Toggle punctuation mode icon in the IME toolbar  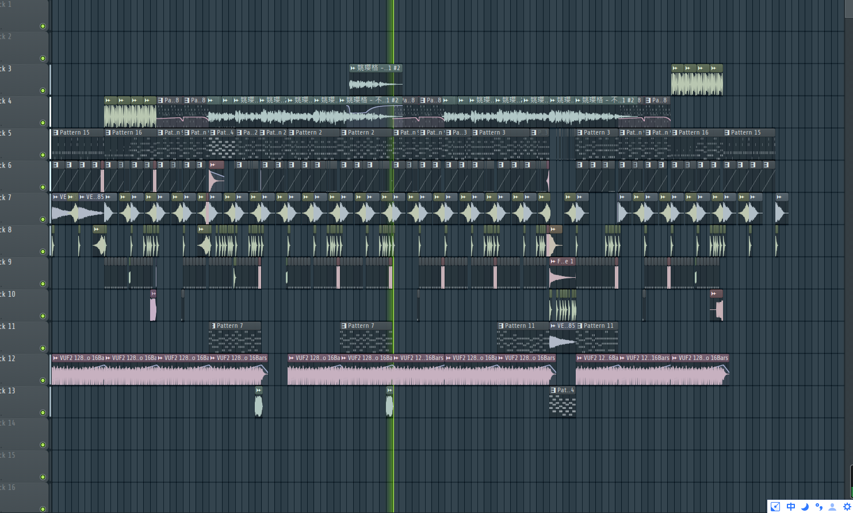(x=818, y=506)
